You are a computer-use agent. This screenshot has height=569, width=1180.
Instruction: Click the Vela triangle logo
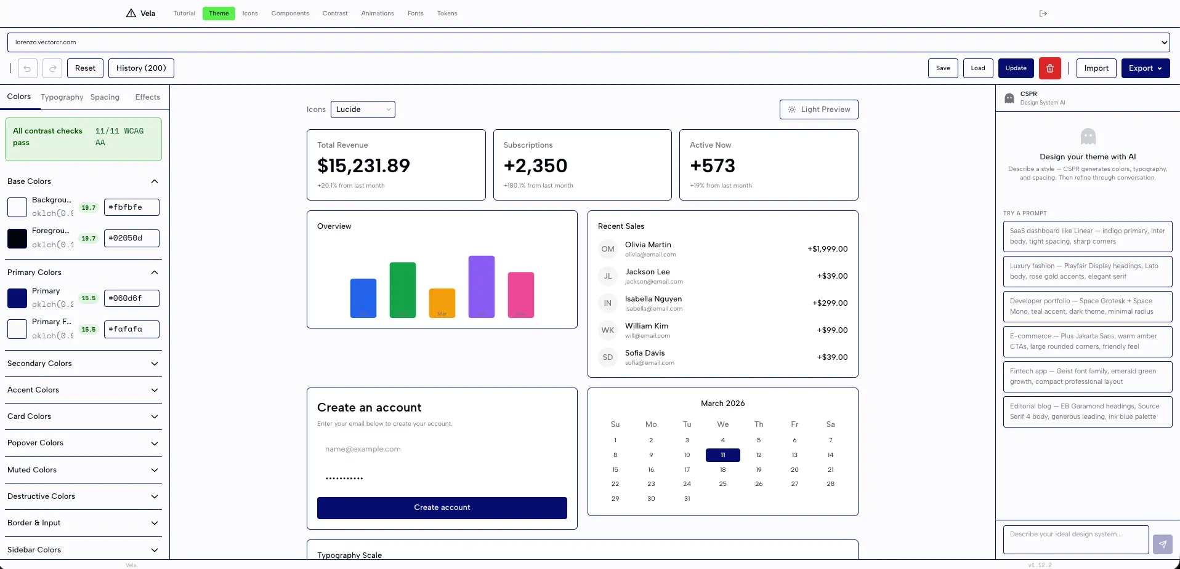tap(131, 14)
